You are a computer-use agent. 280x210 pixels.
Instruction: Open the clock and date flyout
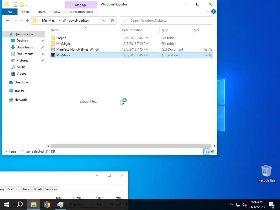click(256, 205)
